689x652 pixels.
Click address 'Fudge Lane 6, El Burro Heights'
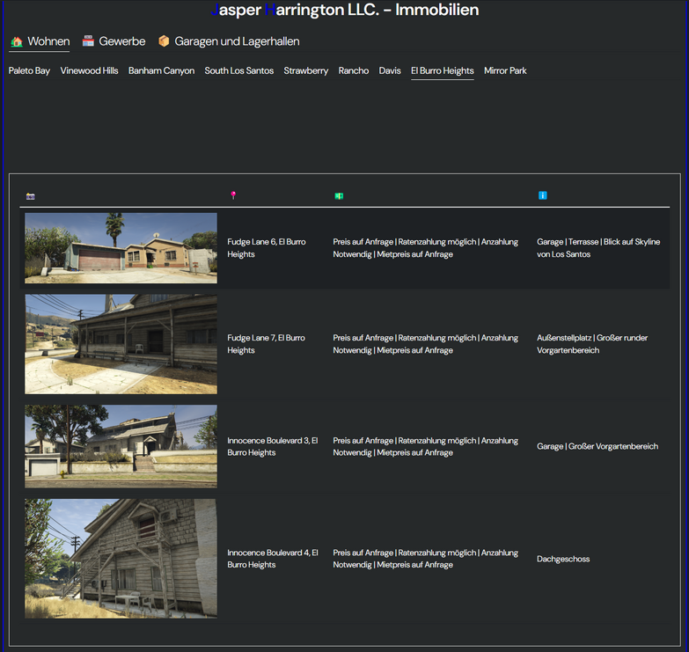267,248
